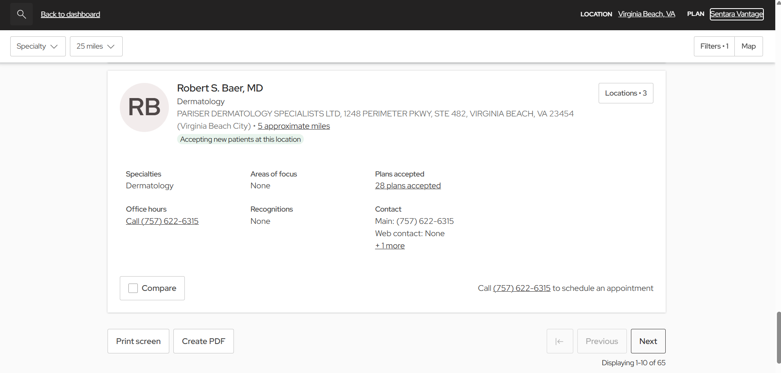Create a PDF of results

[x=203, y=341]
